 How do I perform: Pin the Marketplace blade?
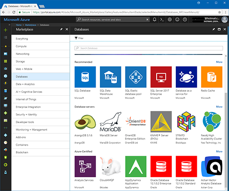tap(61, 29)
